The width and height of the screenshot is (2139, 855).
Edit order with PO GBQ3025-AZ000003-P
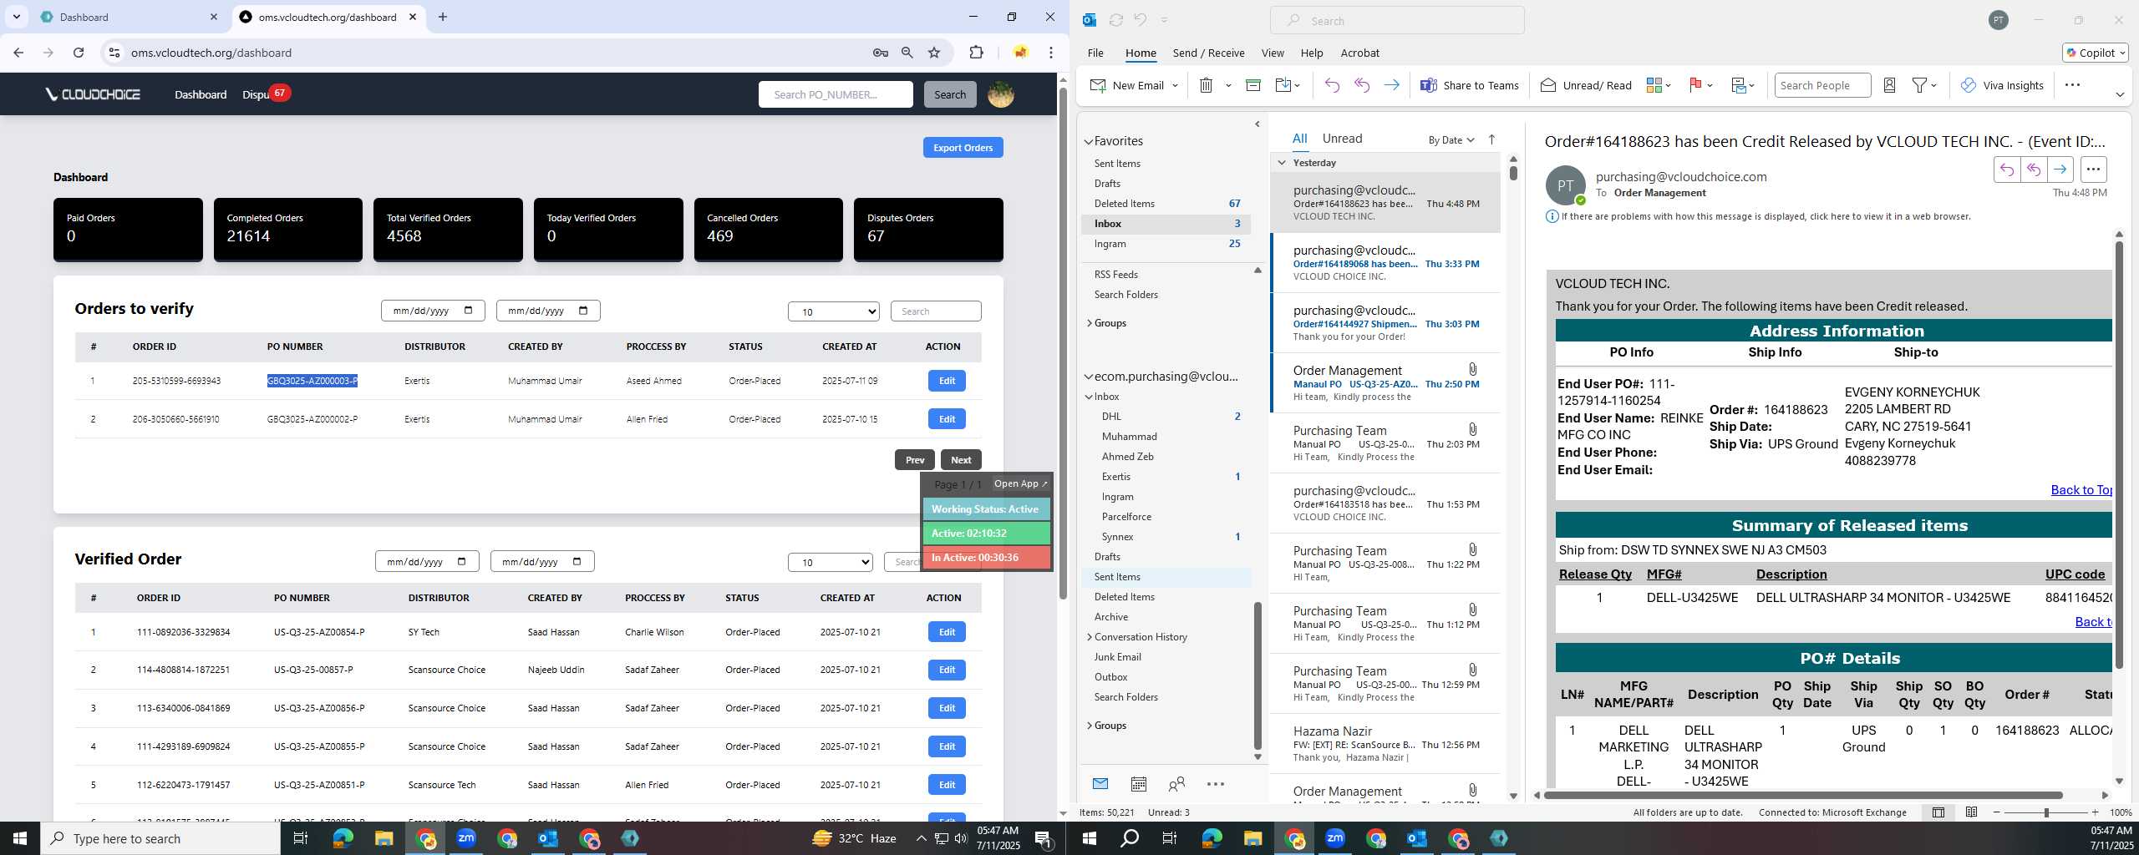[947, 381]
